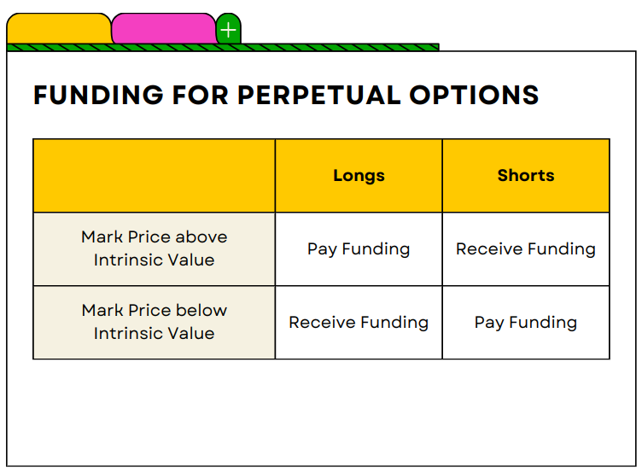
Task: Click the word PERPETUAL in the heading
Action: click(x=319, y=95)
